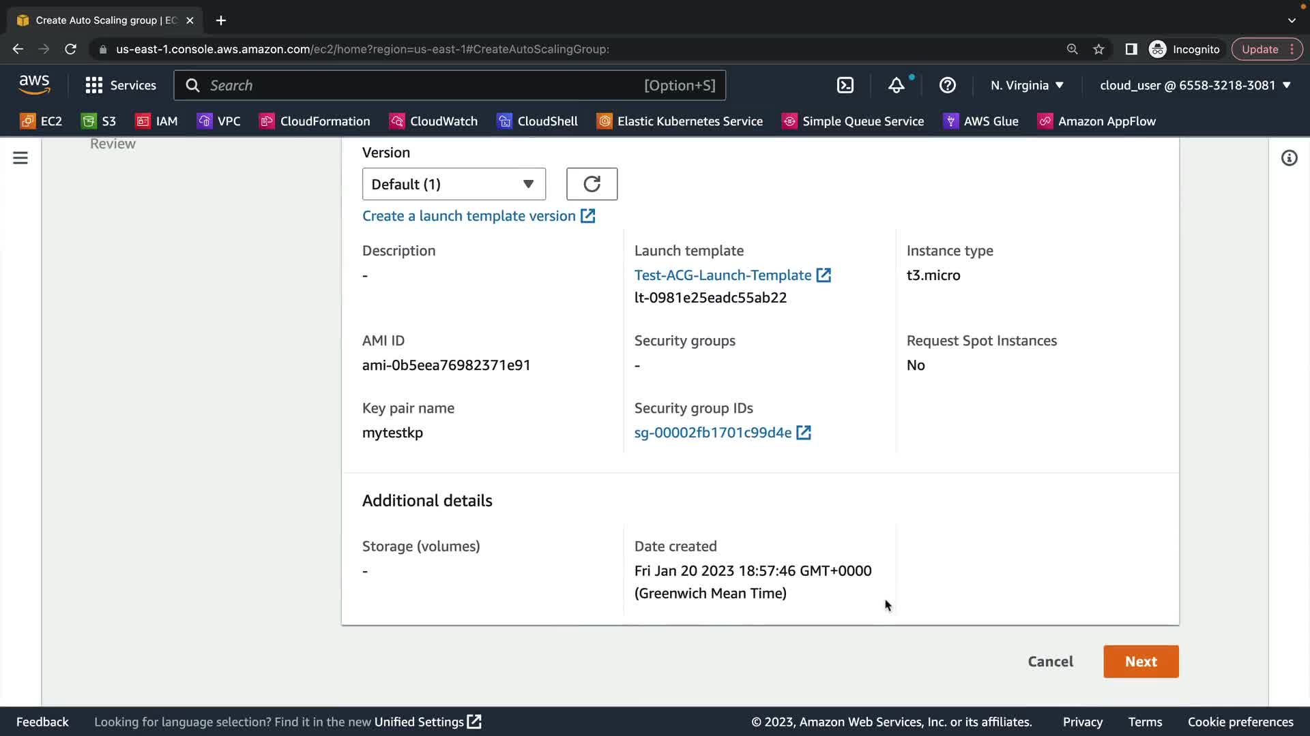
Task: Open CloudShell terminal icon in top bar
Action: (845, 85)
